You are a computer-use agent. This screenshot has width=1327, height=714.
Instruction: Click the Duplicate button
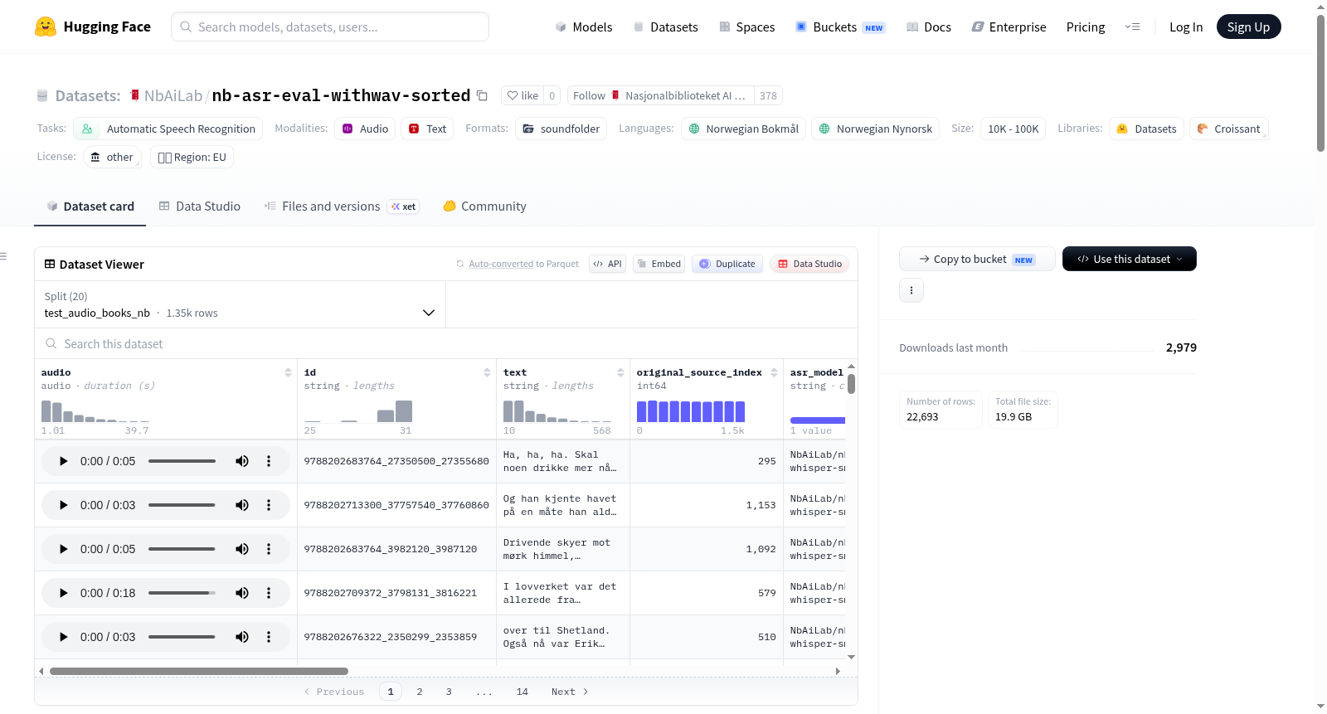[727, 264]
